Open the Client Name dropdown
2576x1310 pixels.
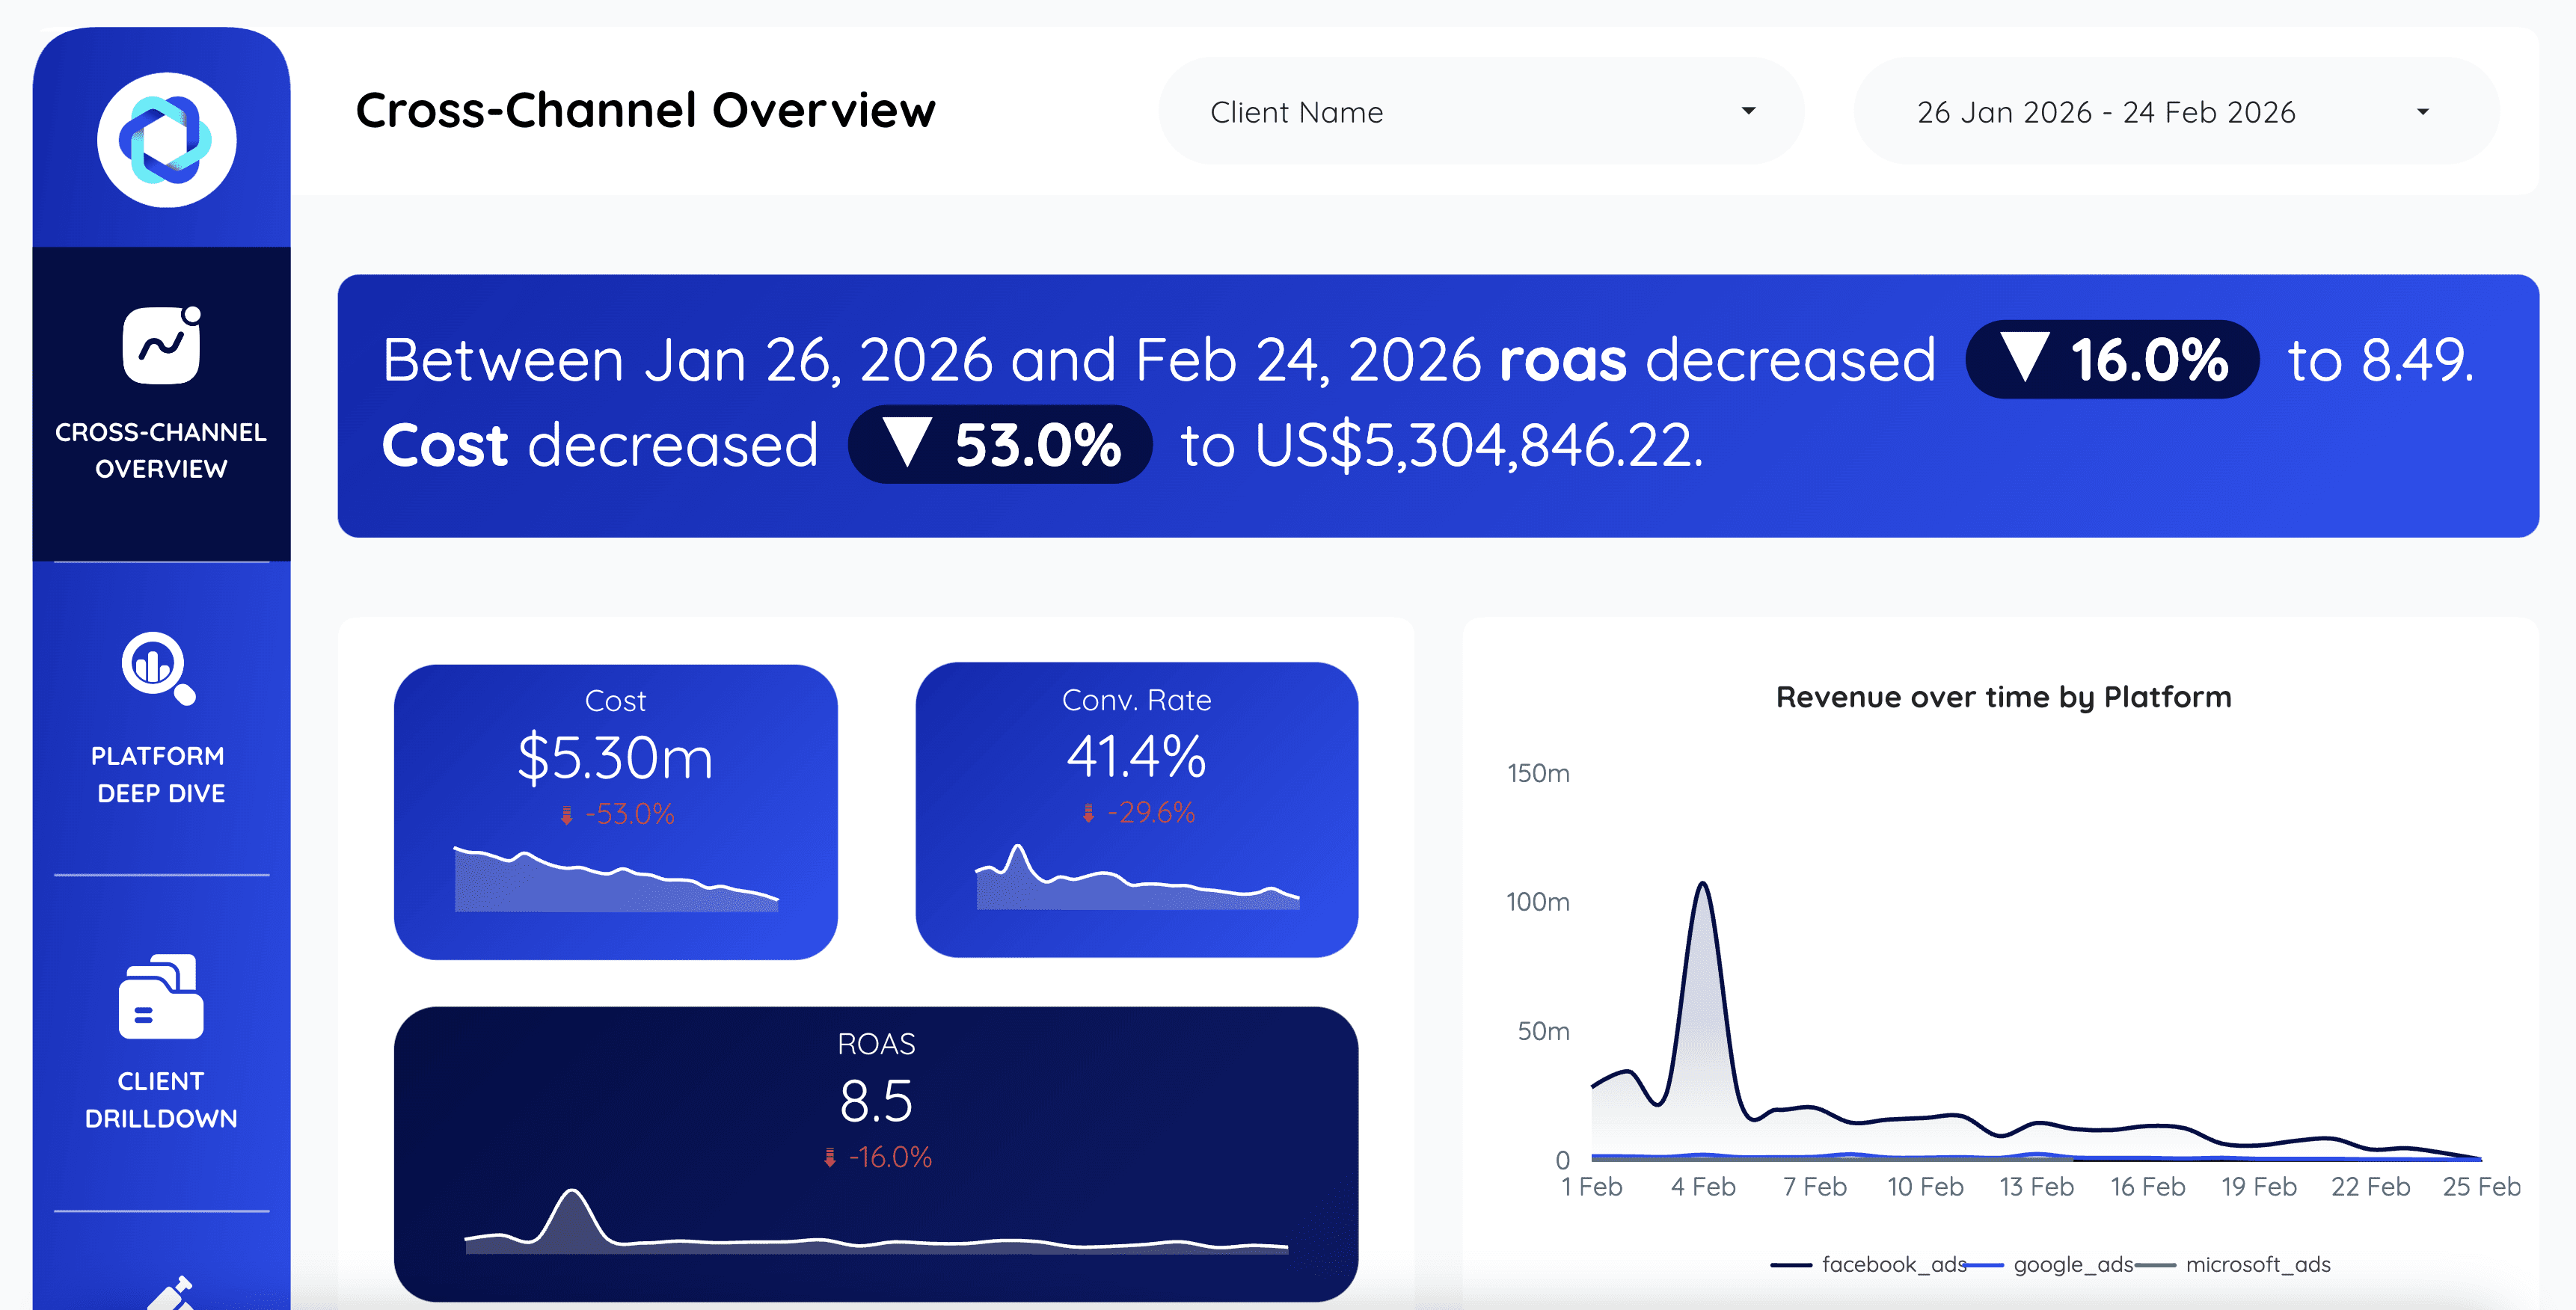1480,112
